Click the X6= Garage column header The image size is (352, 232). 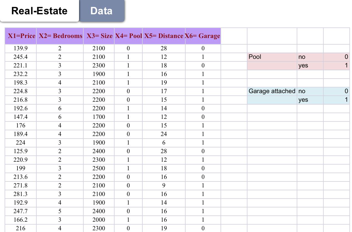203,36
